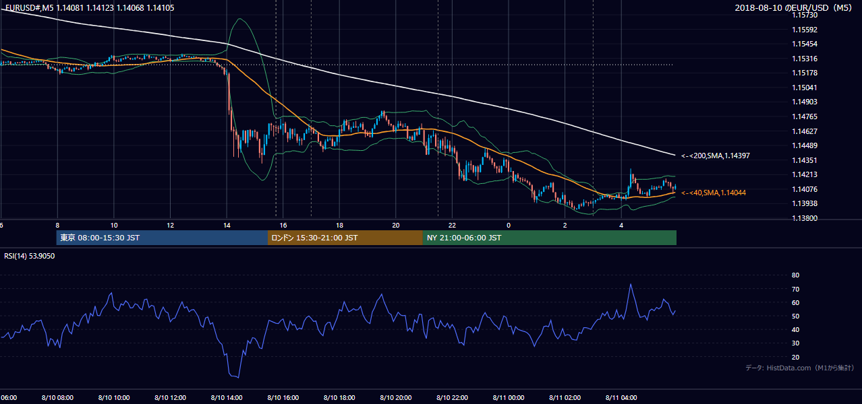Viewport: 862px width, 404px height.
Task: Select the London session bar 15:30-21:00 JST
Action: 345,238
